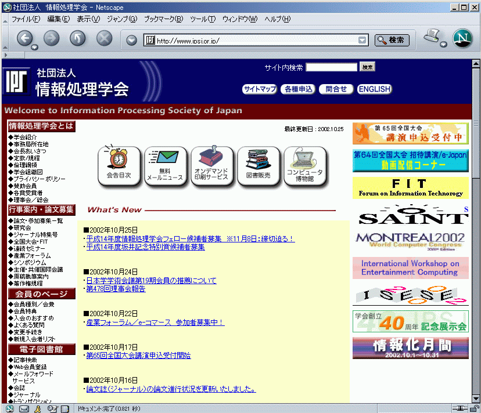This screenshot has height=413, width=481.
Task: Open the Instant Messenger running-man icon
Action: (x=38, y=408)
